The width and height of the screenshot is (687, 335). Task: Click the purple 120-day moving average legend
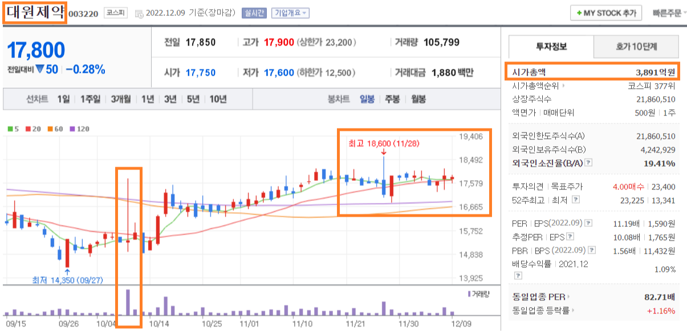click(78, 129)
